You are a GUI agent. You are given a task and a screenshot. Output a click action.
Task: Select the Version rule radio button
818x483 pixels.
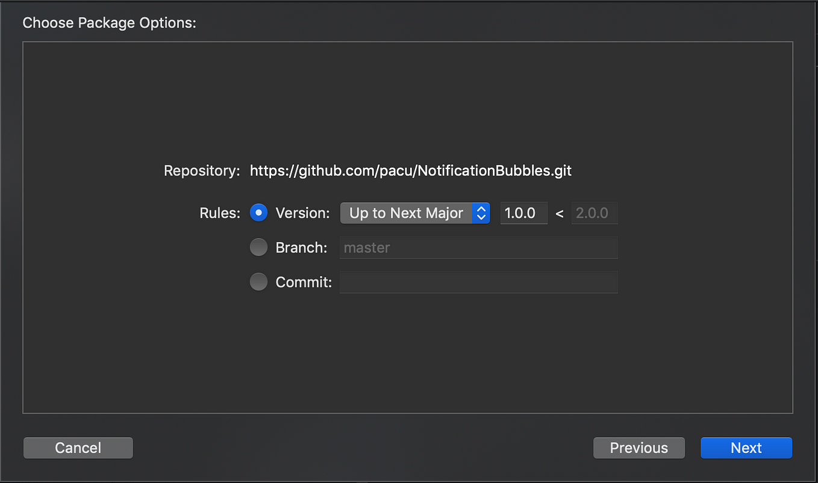[258, 212]
